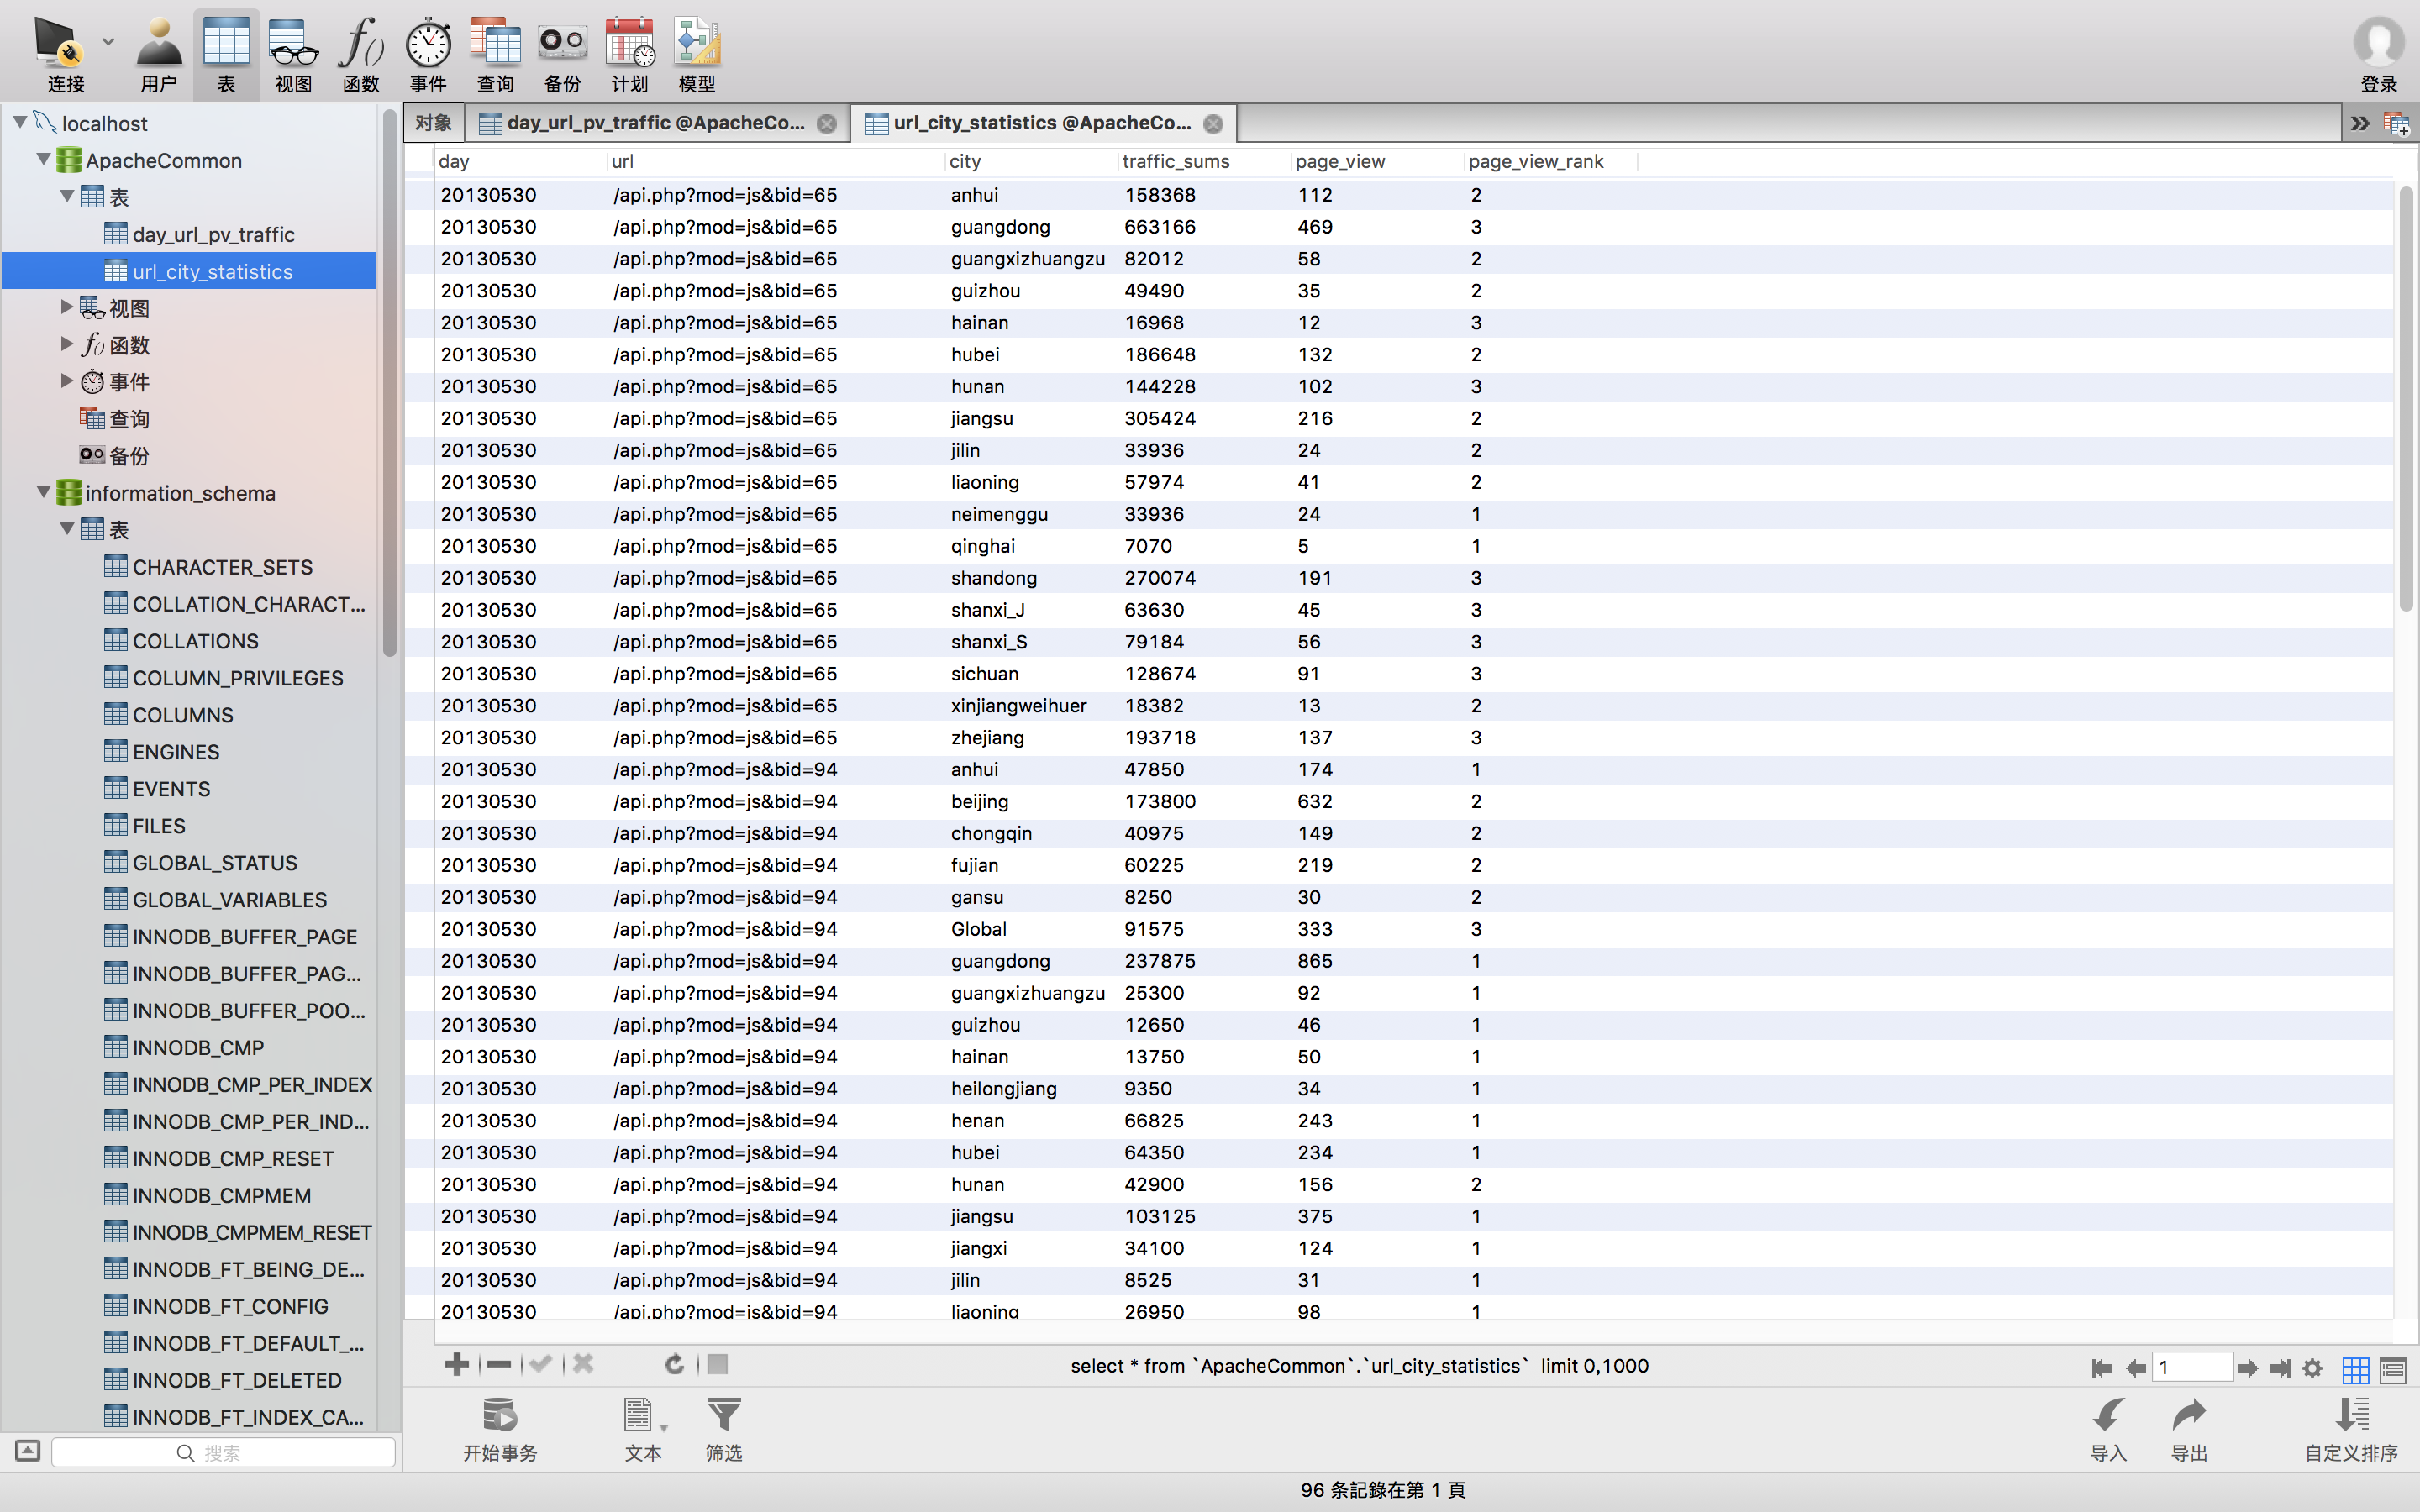2420x1512 pixels.
Task: Click the Export (导出) arrow icon
Action: click(2188, 1416)
